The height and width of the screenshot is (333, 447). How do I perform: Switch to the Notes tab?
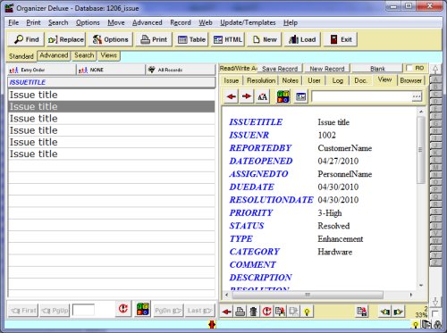click(291, 80)
